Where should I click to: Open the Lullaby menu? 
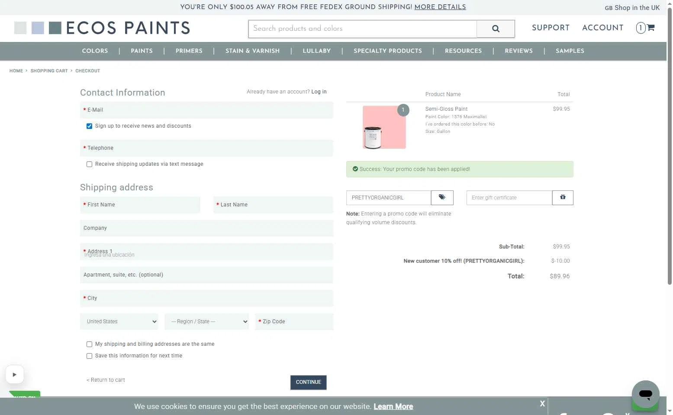click(x=316, y=51)
